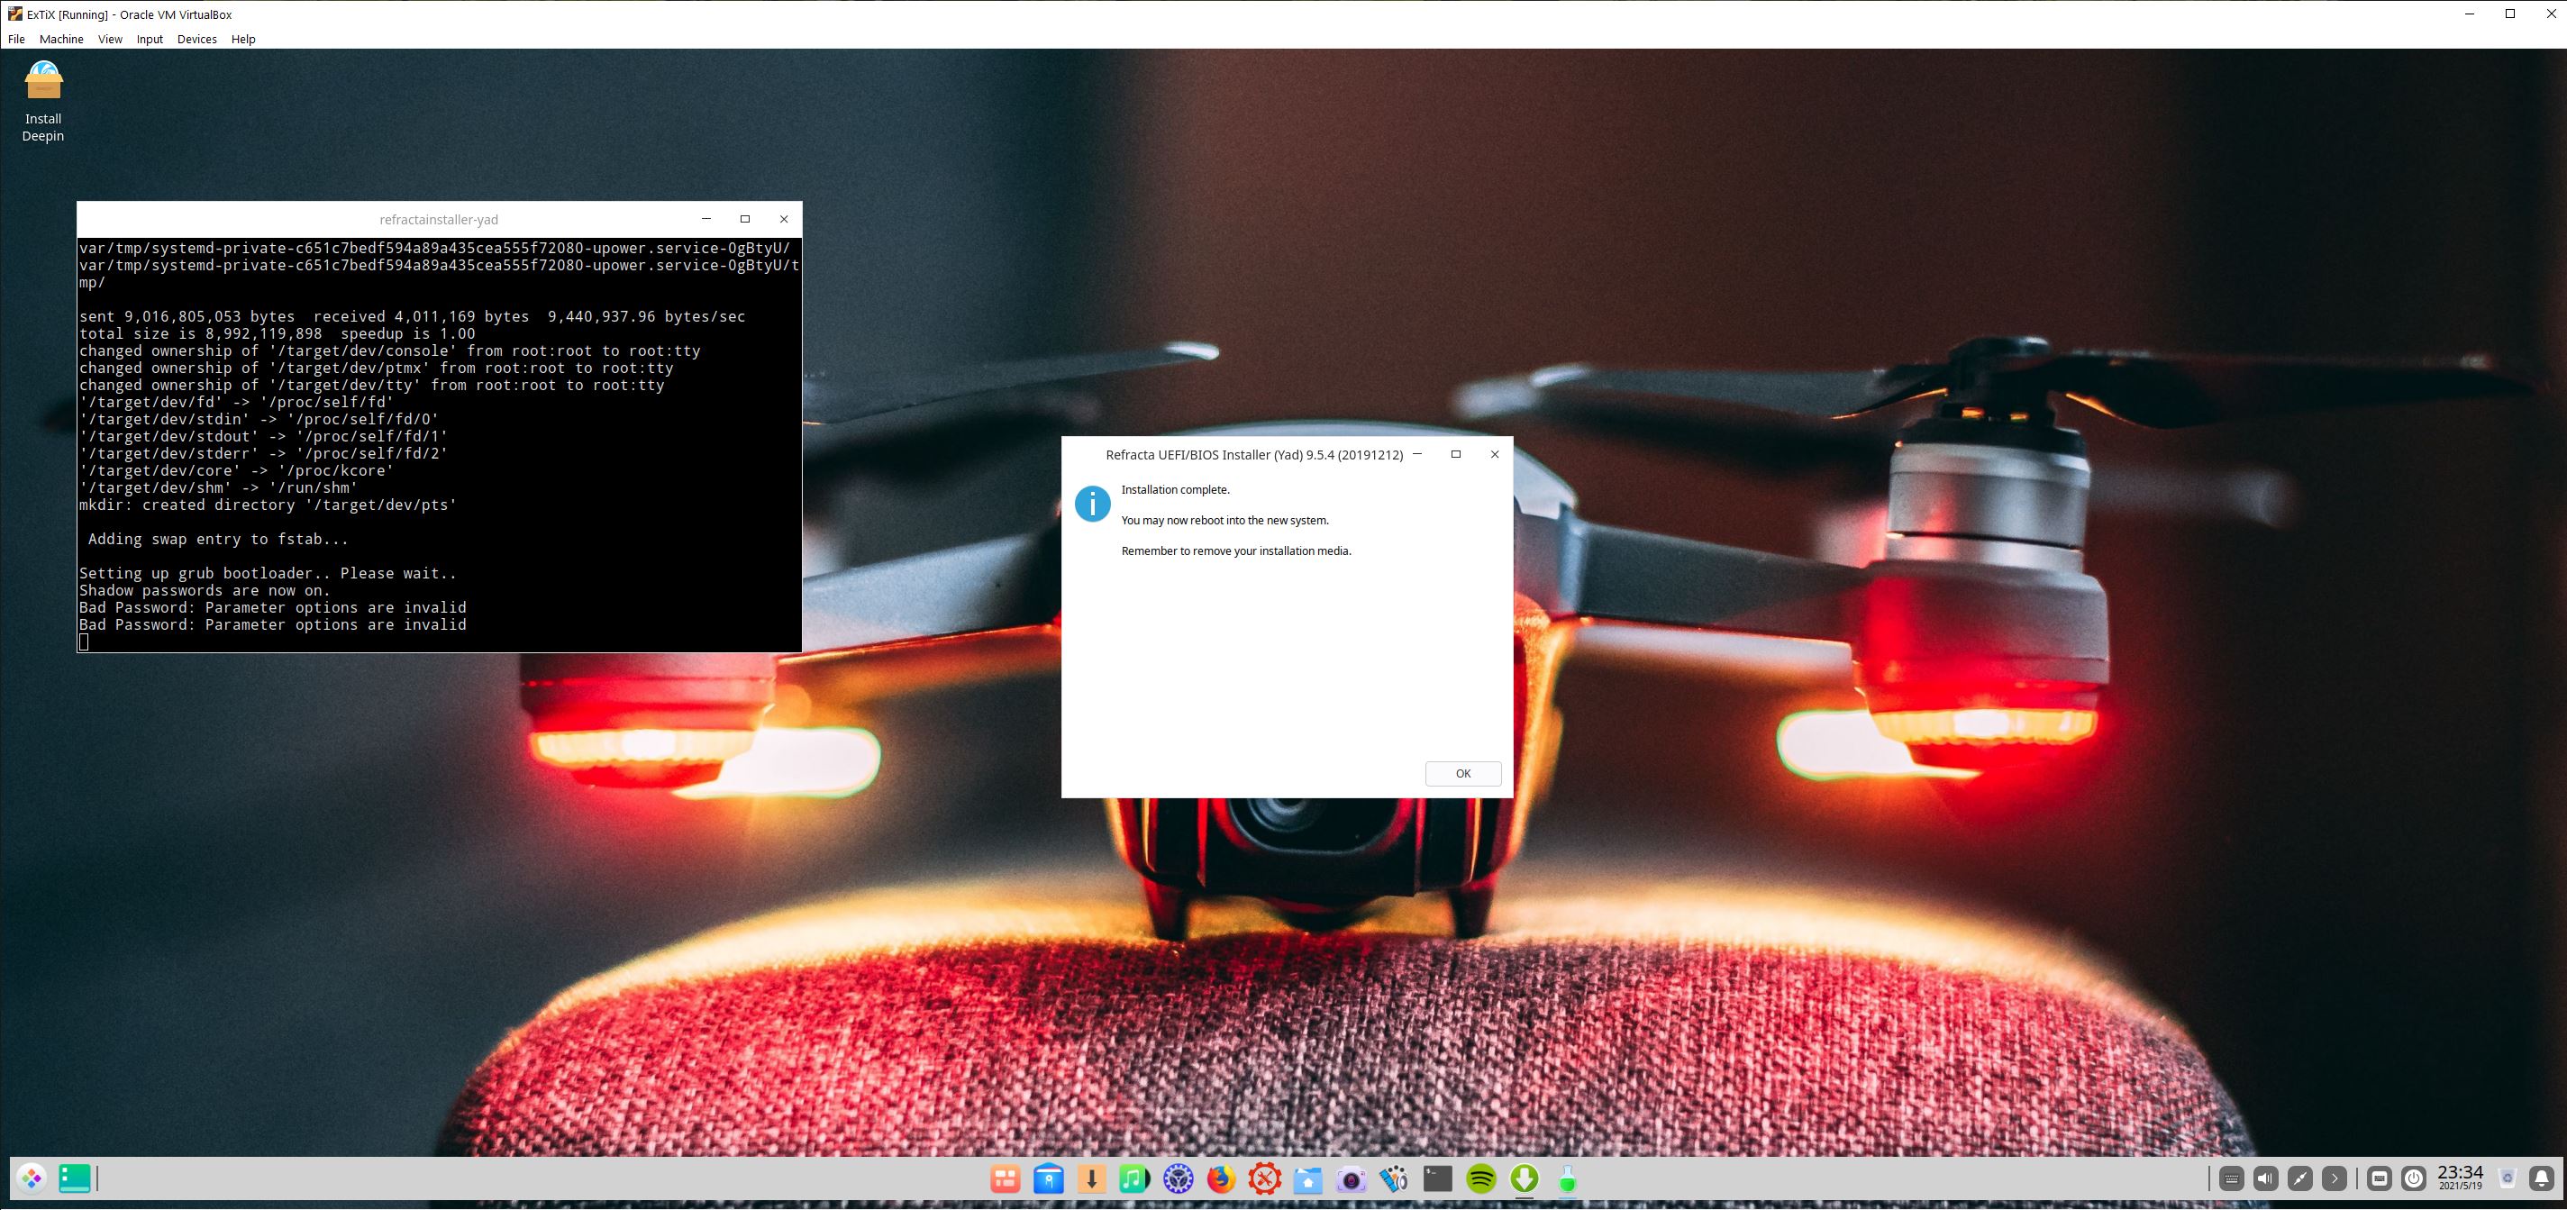Open the file manager home folder

click(x=1307, y=1180)
